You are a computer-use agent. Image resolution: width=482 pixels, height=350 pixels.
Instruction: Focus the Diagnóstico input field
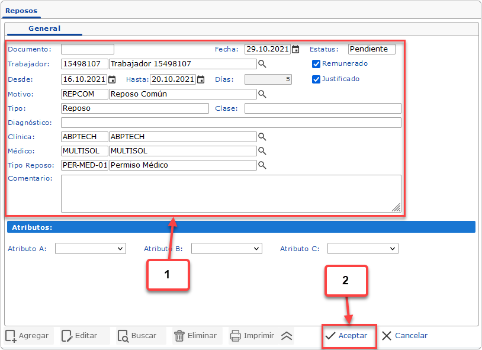231,123
